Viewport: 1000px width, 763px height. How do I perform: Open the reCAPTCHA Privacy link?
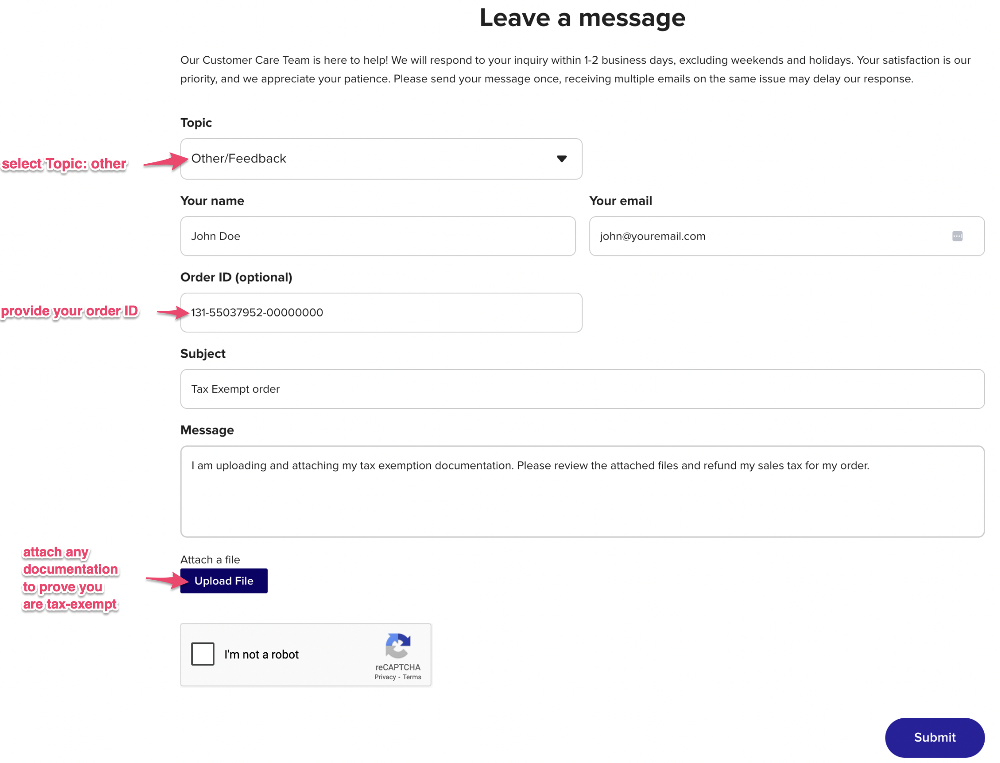coord(385,677)
